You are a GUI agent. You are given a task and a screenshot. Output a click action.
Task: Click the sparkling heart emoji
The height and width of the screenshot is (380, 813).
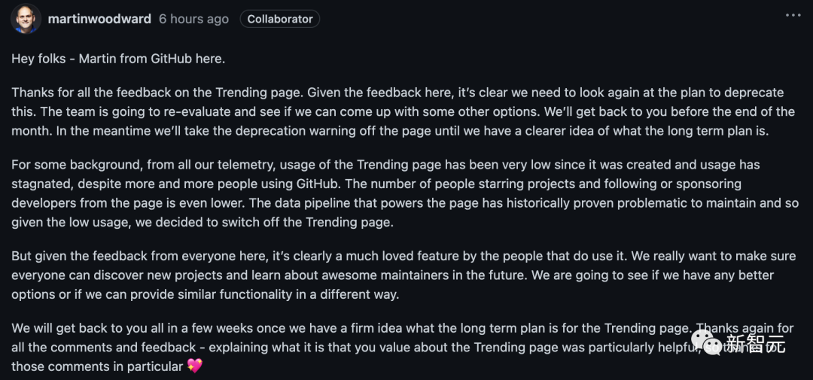click(194, 366)
